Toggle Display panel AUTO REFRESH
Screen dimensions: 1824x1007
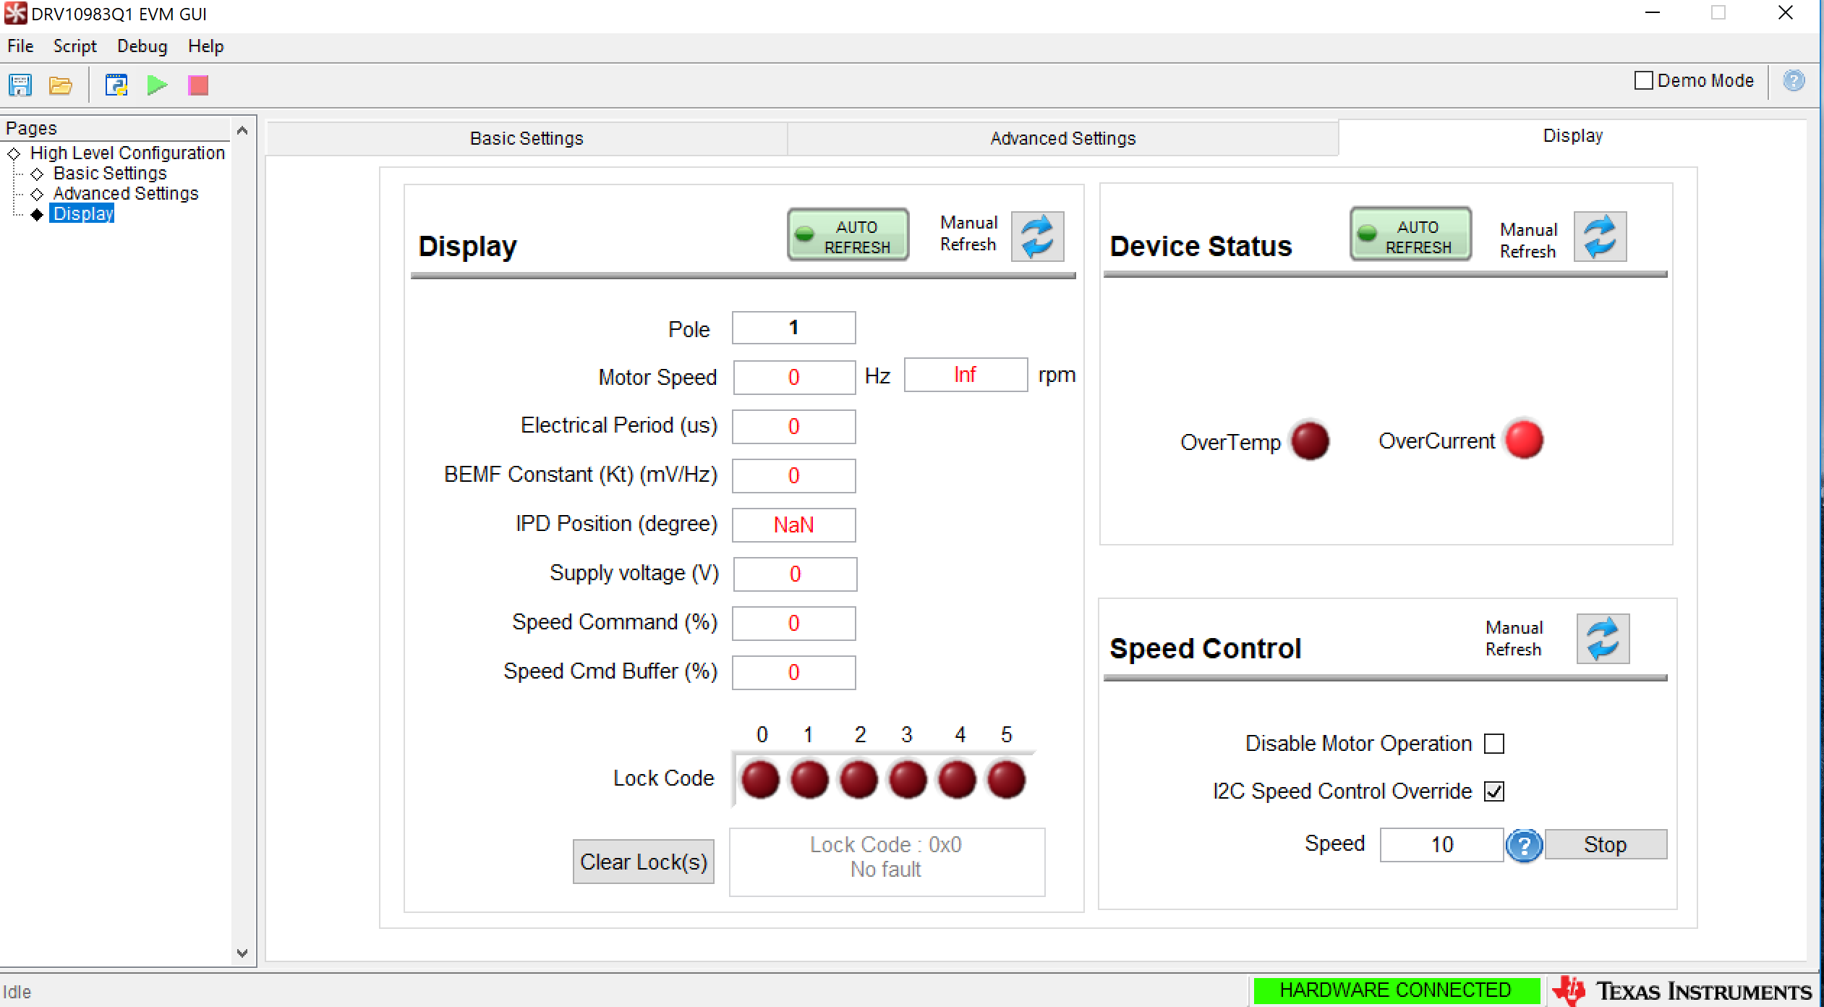[848, 234]
